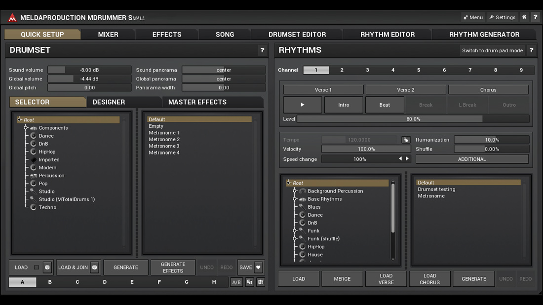
Task: Go to the Drumset Editor tab
Action: tap(297, 34)
